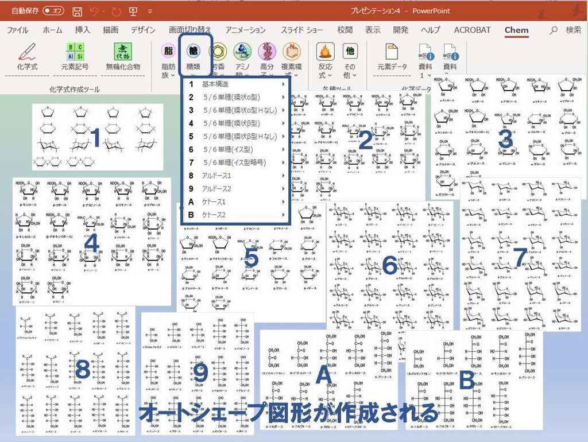Viewport: 588px width, 442px height.
Task: Save the presentation with the floppy icon
Action: 78,11
